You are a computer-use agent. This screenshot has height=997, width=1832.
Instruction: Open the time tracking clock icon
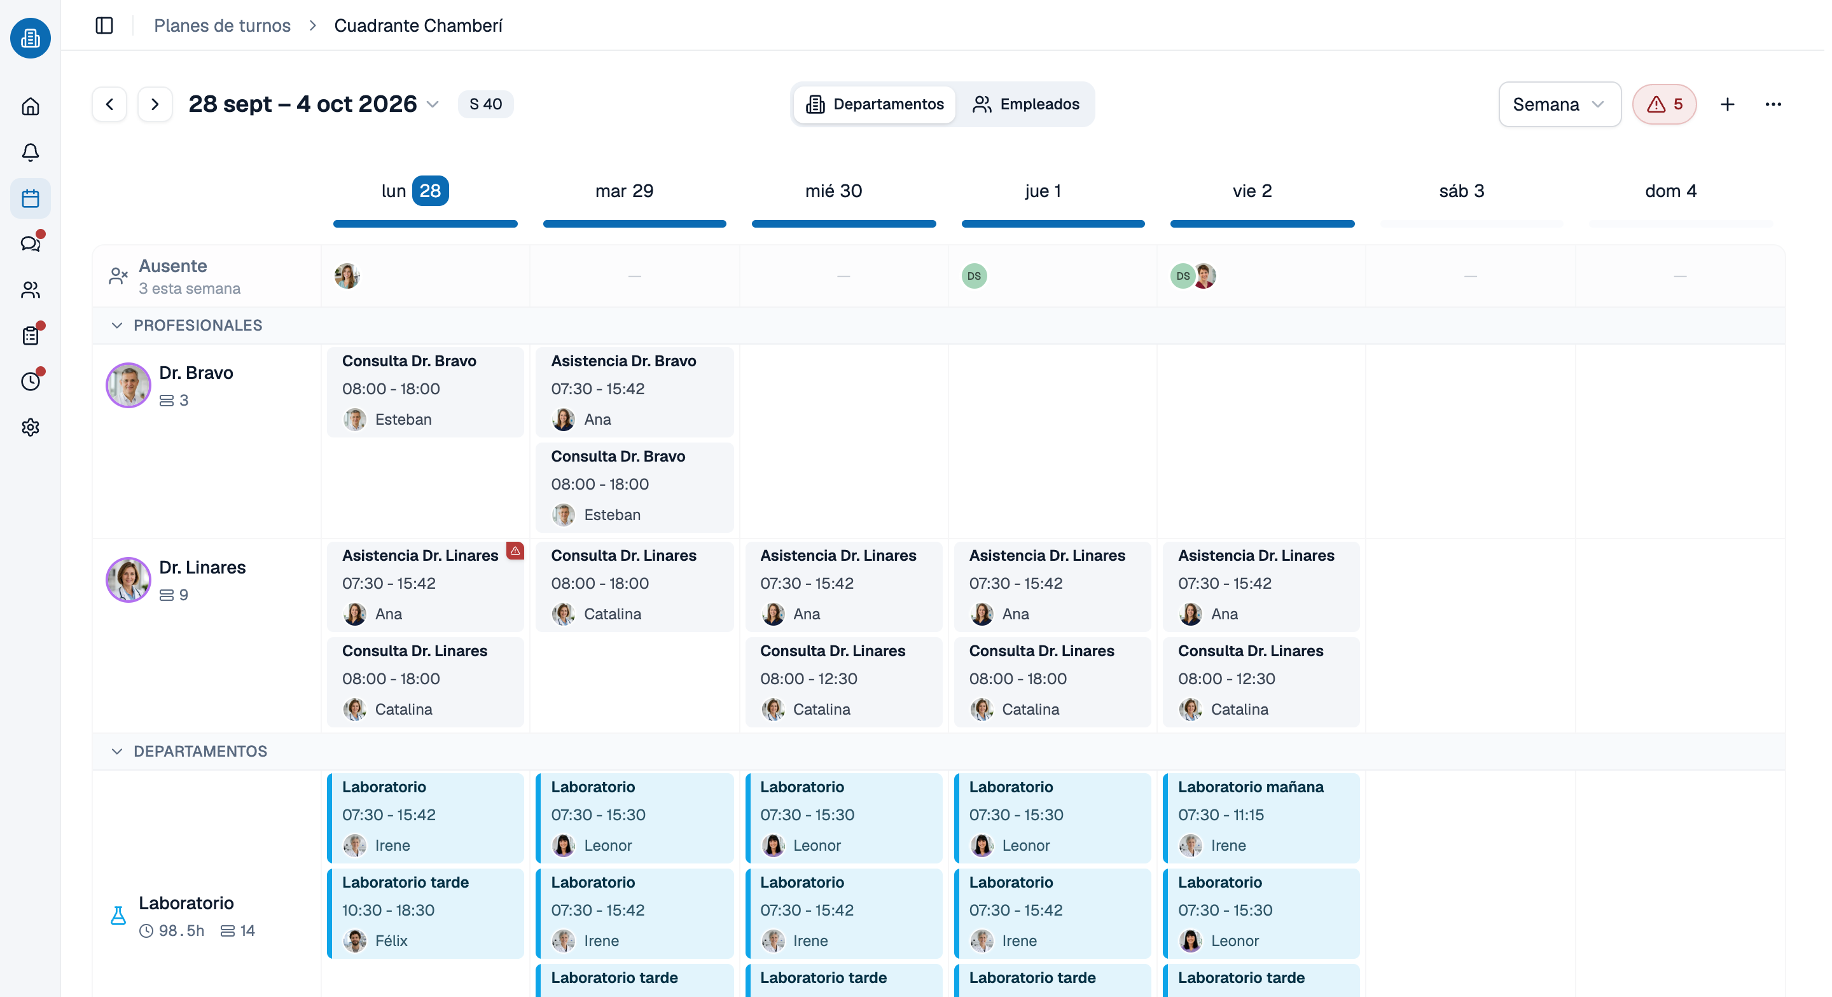(x=30, y=382)
